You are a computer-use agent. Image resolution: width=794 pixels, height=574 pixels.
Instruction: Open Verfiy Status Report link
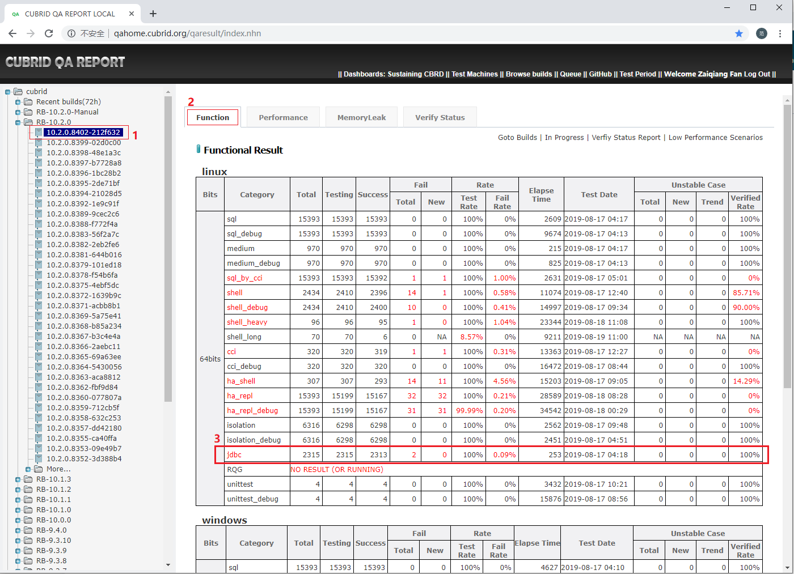coord(626,138)
